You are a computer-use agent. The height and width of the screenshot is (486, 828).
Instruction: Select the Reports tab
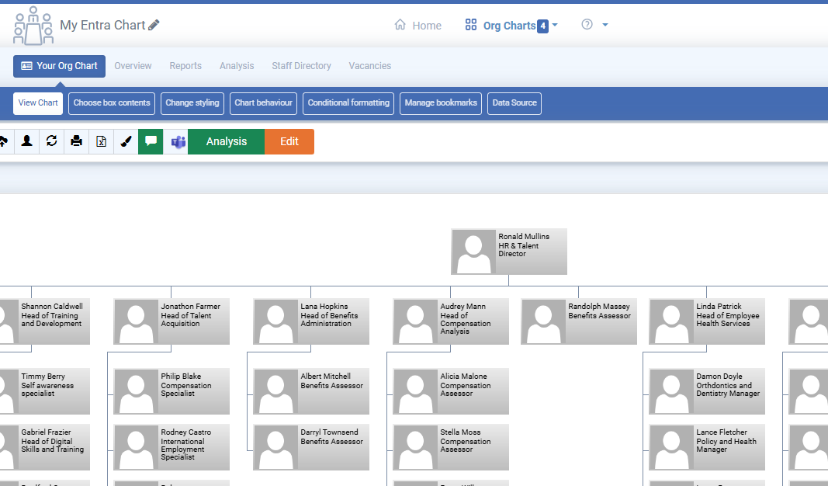tap(185, 66)
